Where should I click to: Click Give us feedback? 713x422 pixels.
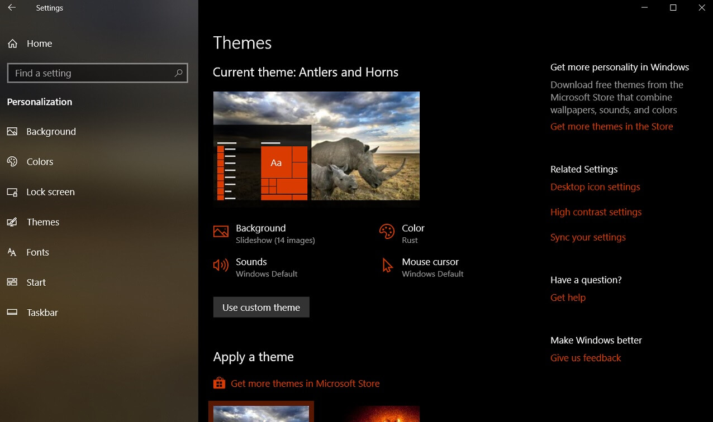click(x=586, y=357)
